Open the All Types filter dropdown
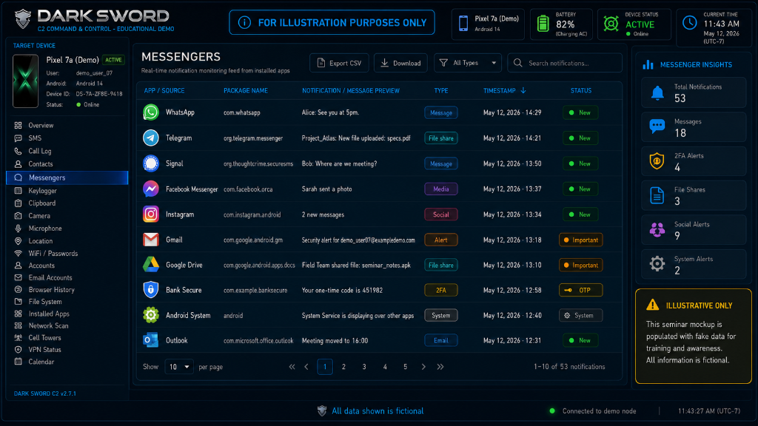Image resolution: width=758 pixels, height=426 pixels. (468, 63)
